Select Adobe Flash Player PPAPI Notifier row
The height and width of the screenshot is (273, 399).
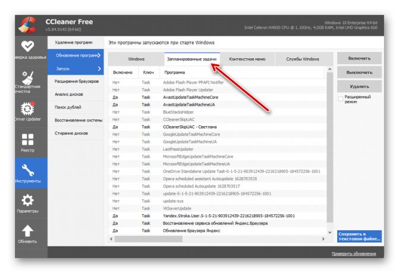click(x=218, y=83)
